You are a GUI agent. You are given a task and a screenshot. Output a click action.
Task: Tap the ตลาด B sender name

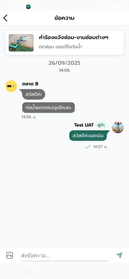pyautogui.click(x=30, y=84)
